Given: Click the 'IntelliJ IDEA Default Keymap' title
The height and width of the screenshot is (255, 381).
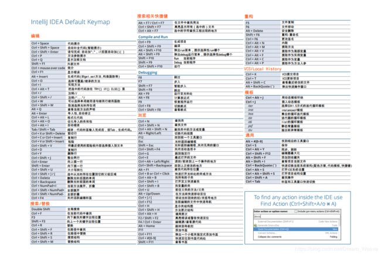Looking at the screenshot, I should [70, 22].
